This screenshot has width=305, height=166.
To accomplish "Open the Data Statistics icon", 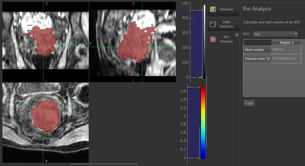I will [x=213, y=24].
